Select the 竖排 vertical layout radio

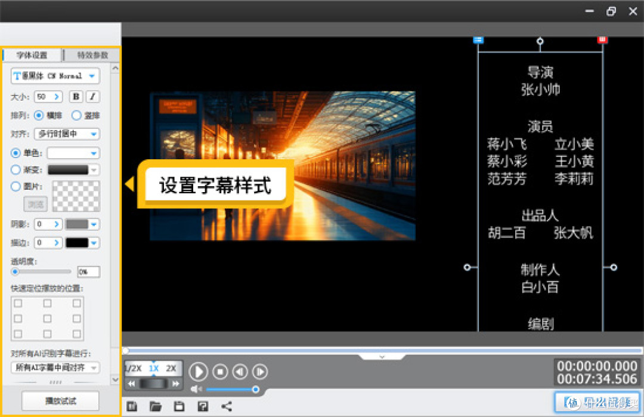coord(76,116)
